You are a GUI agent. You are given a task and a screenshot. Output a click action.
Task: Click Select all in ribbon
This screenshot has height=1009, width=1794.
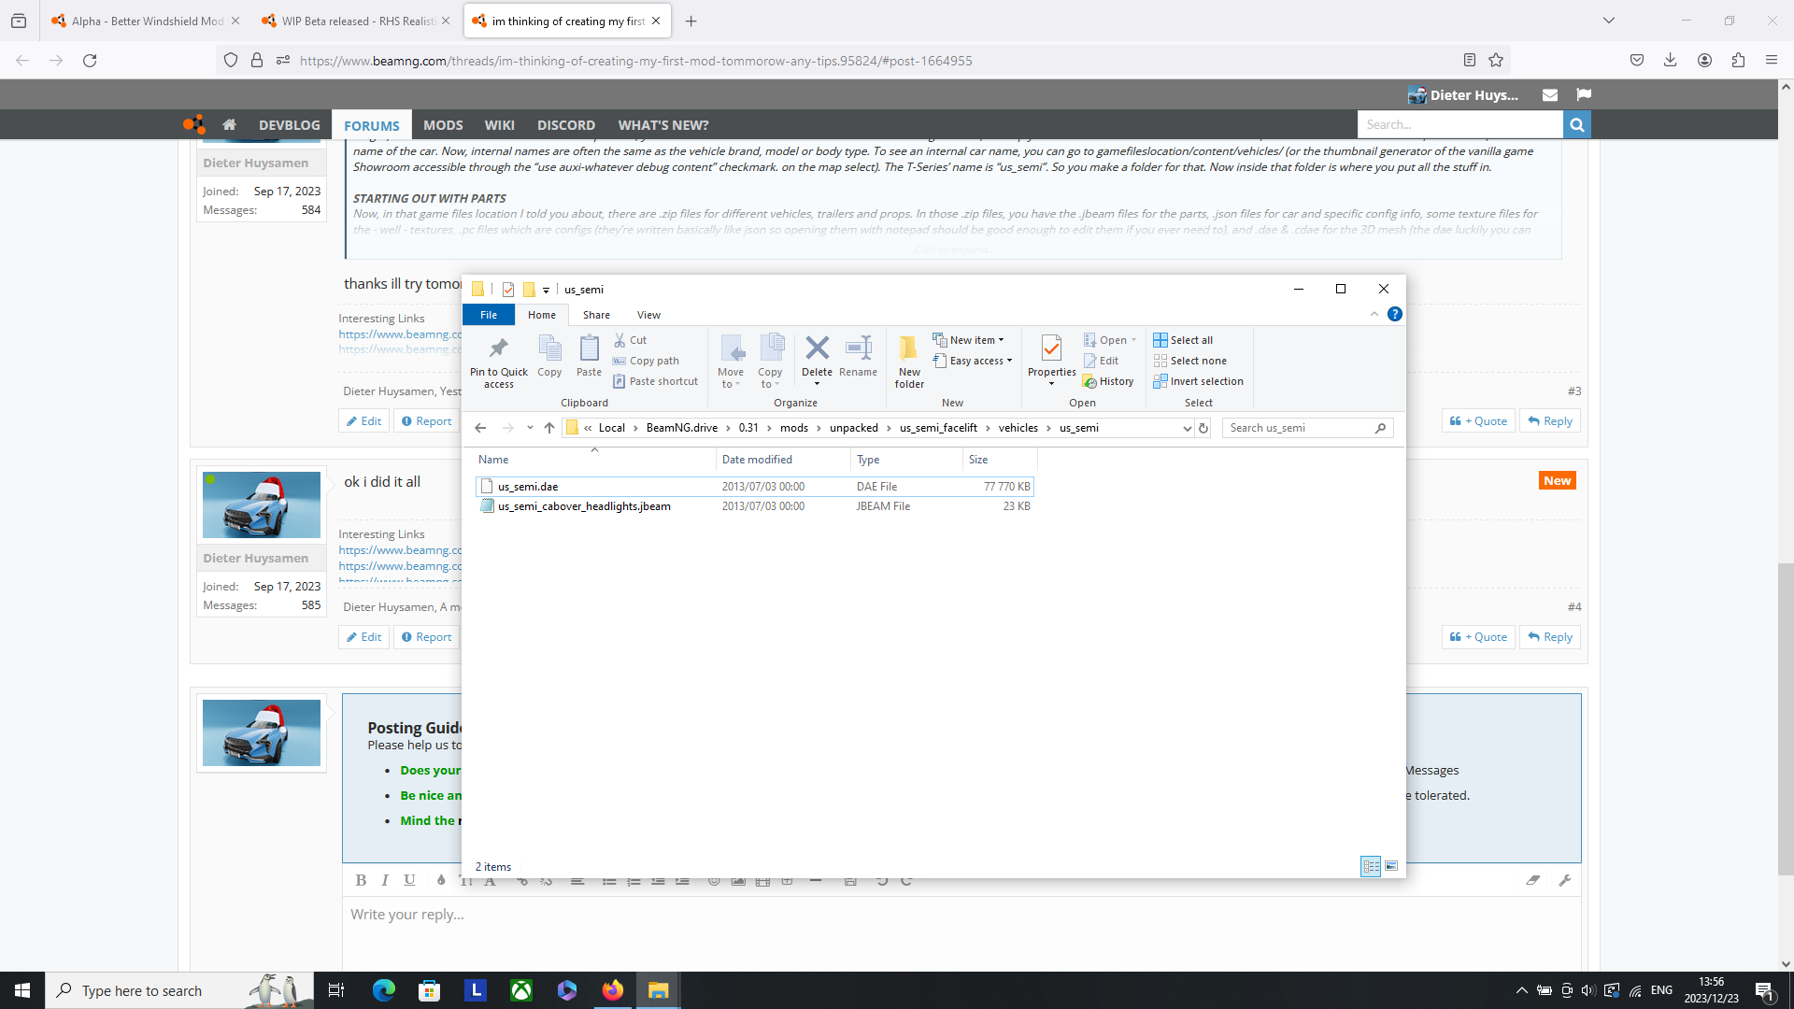(1183, 340)
